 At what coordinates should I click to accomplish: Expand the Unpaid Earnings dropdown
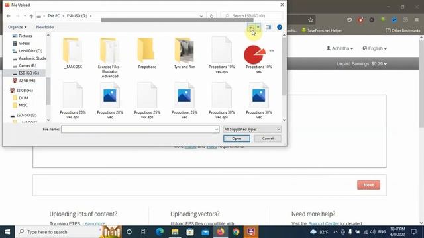pos(362,64)
